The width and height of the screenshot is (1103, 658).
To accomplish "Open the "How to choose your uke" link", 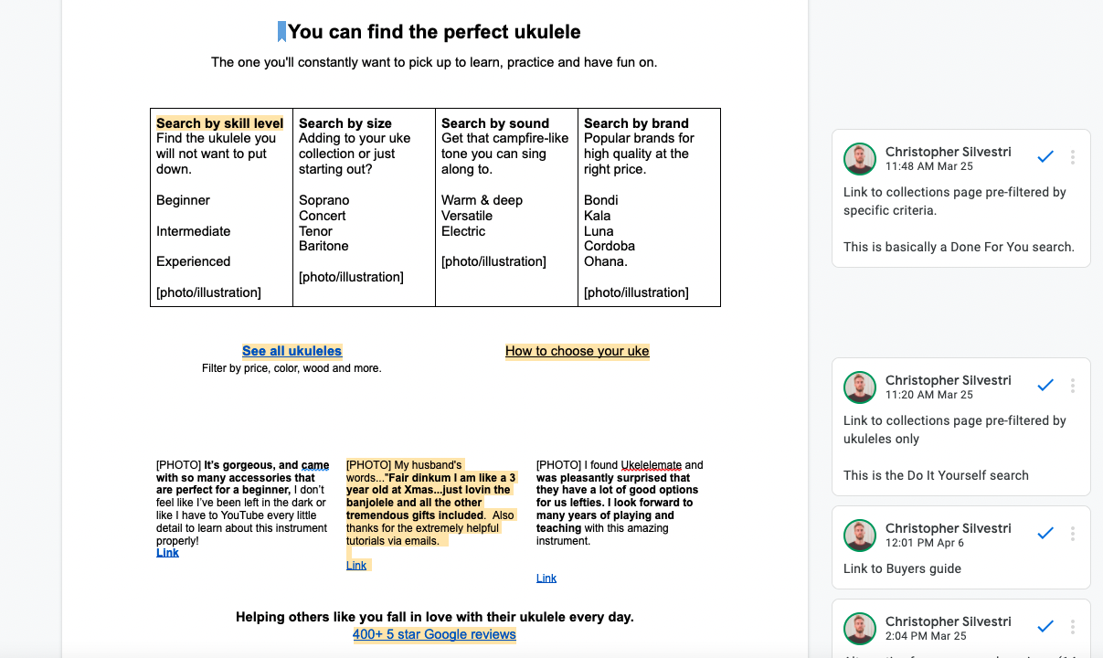I will (577, 351).
